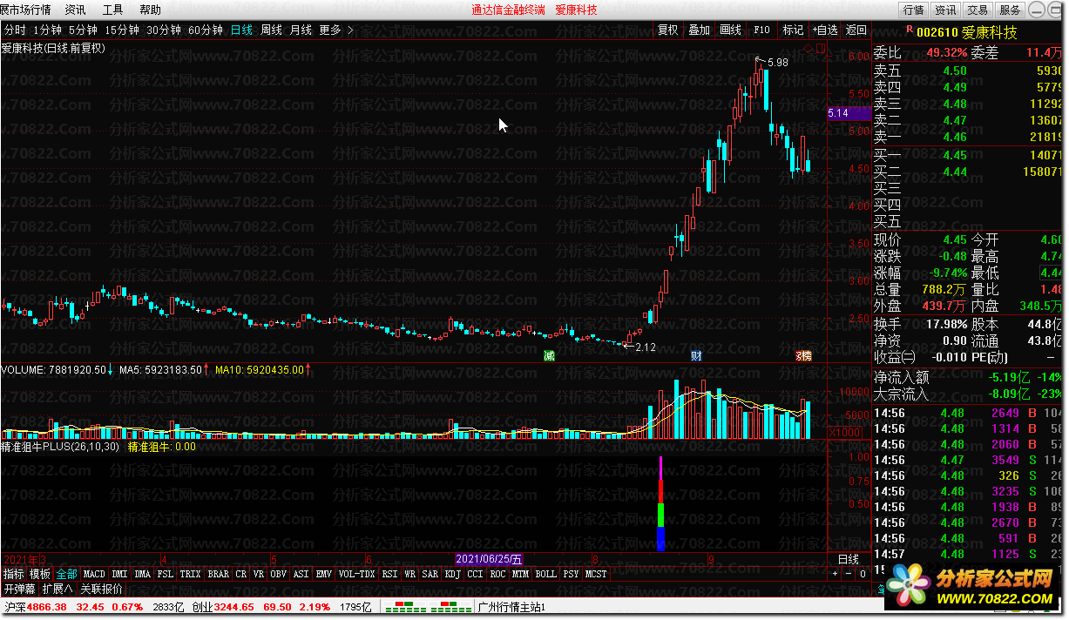Click the 关联报价 button
The image size is (1069, 620).
tap(101, 589)
